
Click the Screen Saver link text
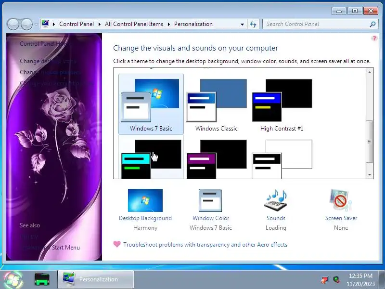click(x=341, y=218)
